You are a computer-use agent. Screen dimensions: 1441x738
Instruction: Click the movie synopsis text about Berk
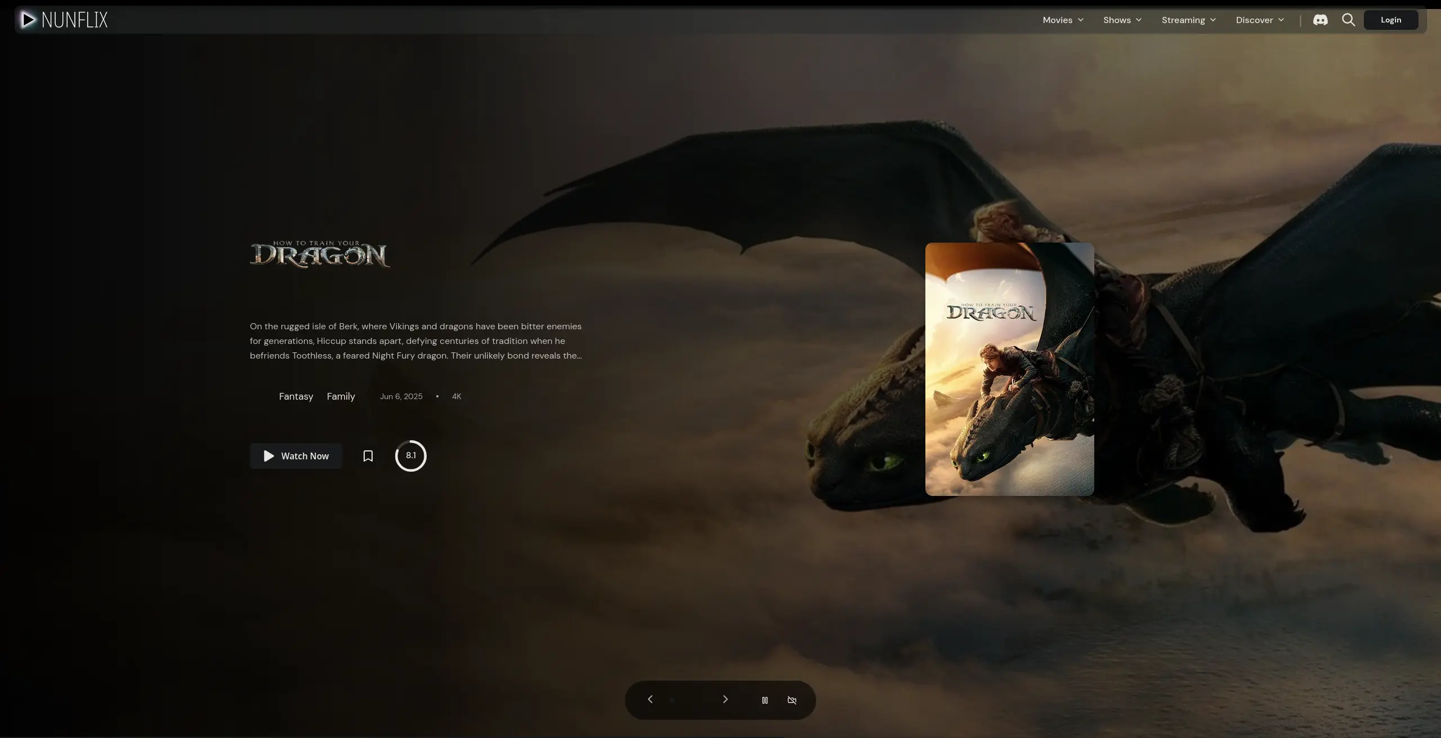pos(416,341)
